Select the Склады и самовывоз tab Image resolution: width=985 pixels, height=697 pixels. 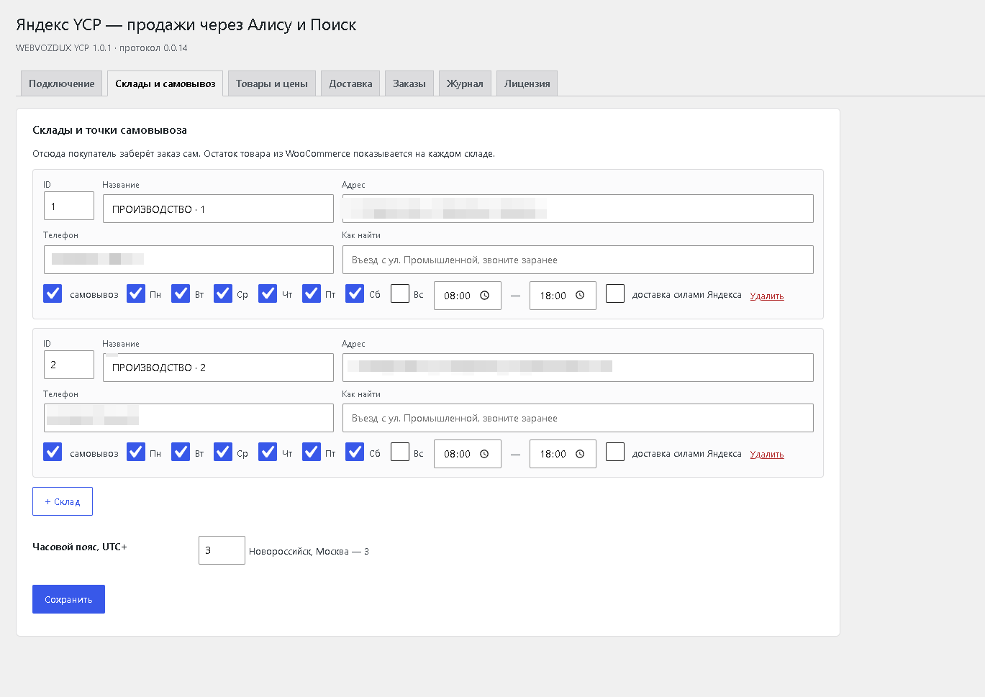point(165,83)
